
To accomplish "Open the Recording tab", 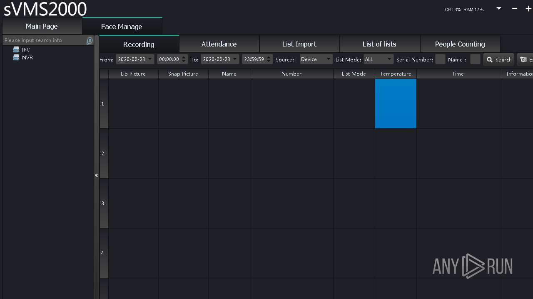I will 139,44.
